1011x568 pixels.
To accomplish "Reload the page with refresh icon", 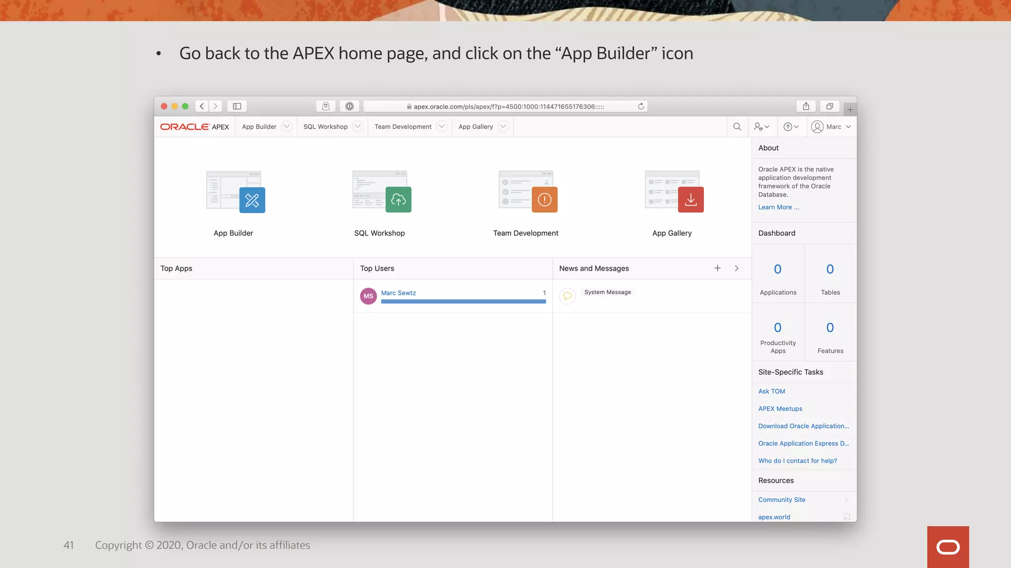I will 641,106.
